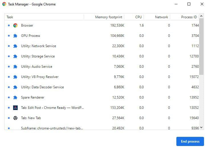Click the gray Chrome icon beside Tab: New Tab
The height and width of the screenshot is (150, 208).
(x=15, y=118)
